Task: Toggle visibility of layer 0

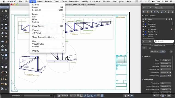Action: pos(143,22)
